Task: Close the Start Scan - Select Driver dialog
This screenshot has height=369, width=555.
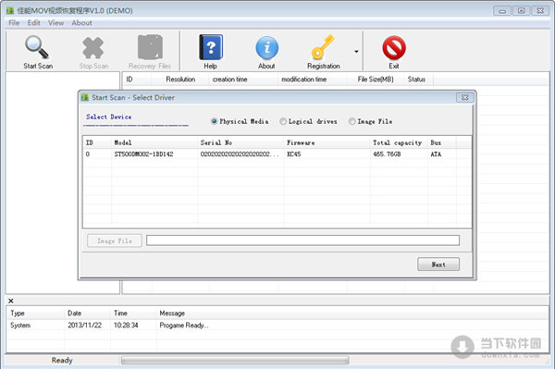Action: (464, 97)
